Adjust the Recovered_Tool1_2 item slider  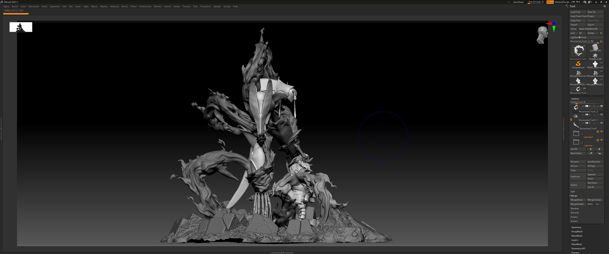pyautogui.click(x=585, y=41)
